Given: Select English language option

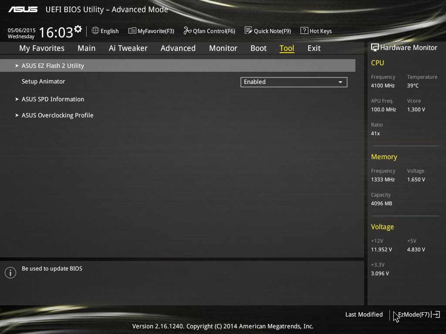Looking at the screenshot, I should (x=109, y=31).
